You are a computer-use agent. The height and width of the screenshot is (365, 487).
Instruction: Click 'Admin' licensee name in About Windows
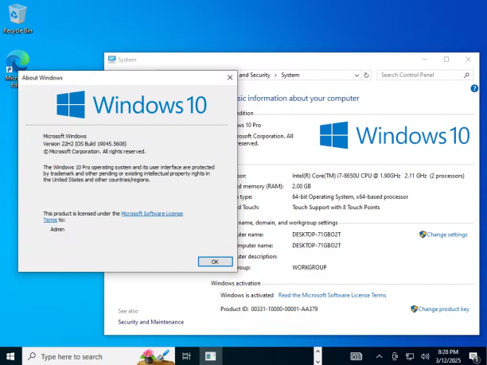(57, 229)
